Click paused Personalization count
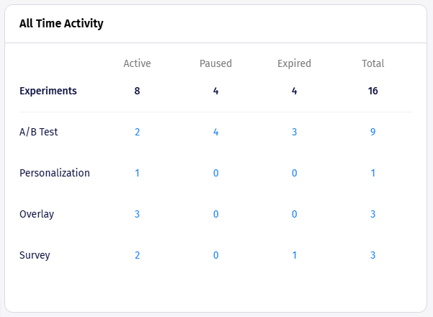 click(x=215, y=173)
